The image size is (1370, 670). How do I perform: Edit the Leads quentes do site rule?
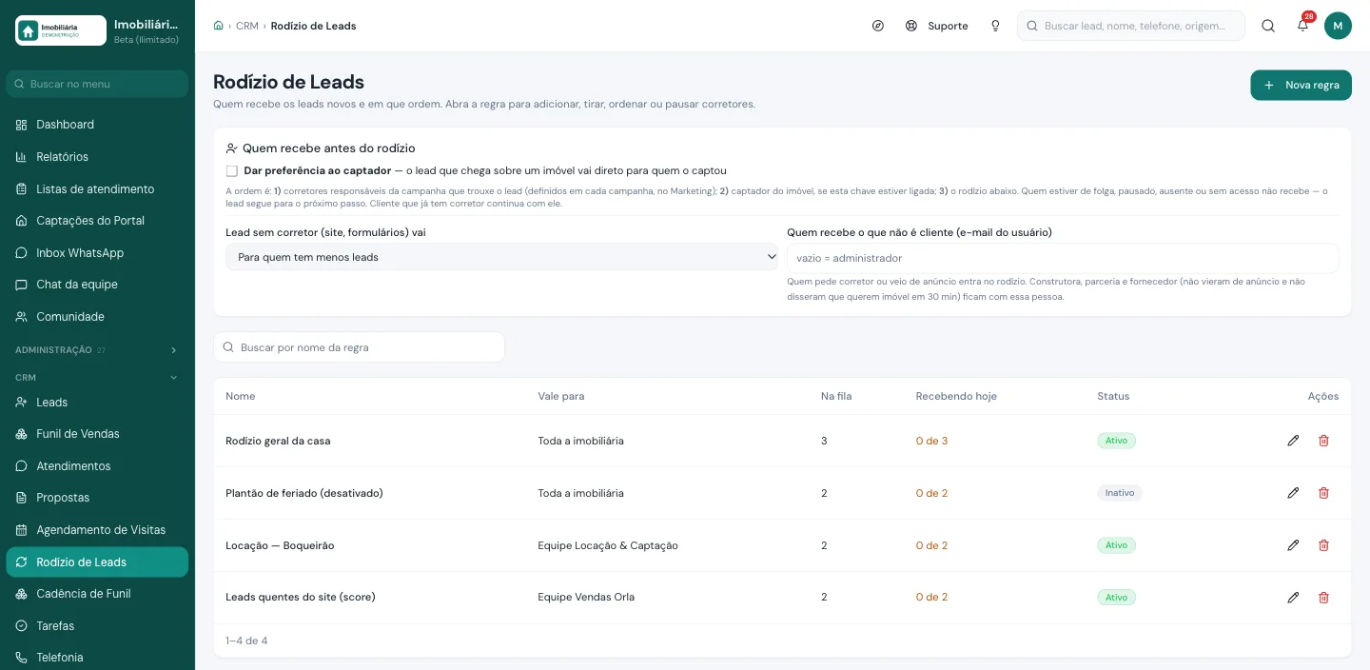click(x=1293, y=597)
